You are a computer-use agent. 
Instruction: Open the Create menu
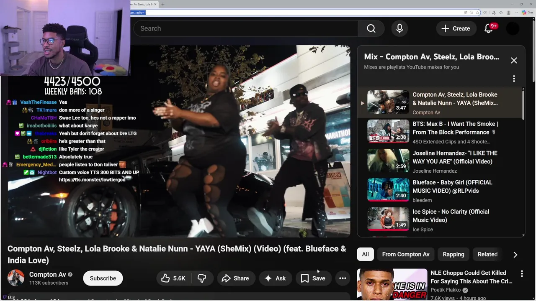click(456, 28)
